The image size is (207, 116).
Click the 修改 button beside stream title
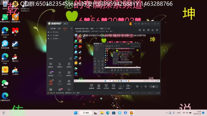(x=92, y=28)
